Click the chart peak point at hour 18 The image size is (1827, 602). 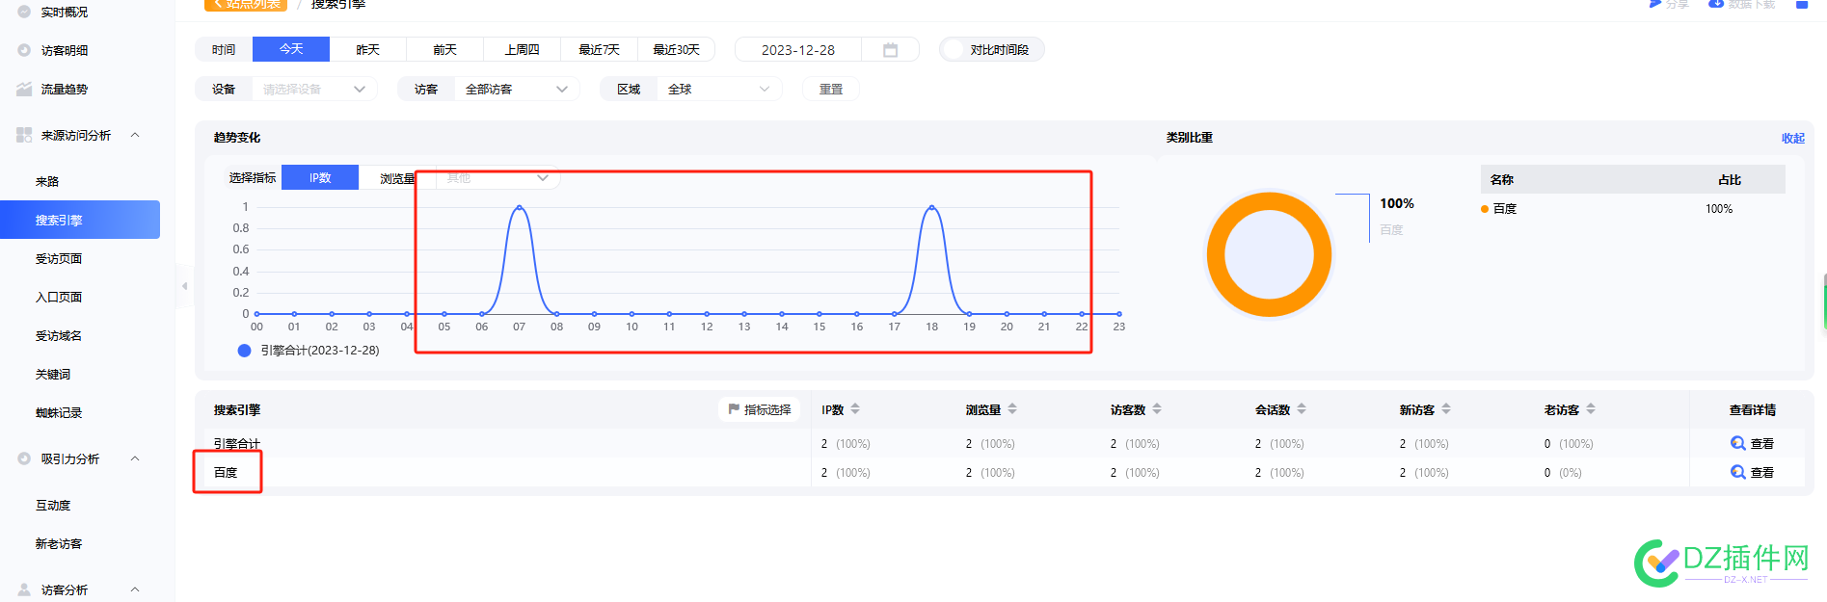931,207
